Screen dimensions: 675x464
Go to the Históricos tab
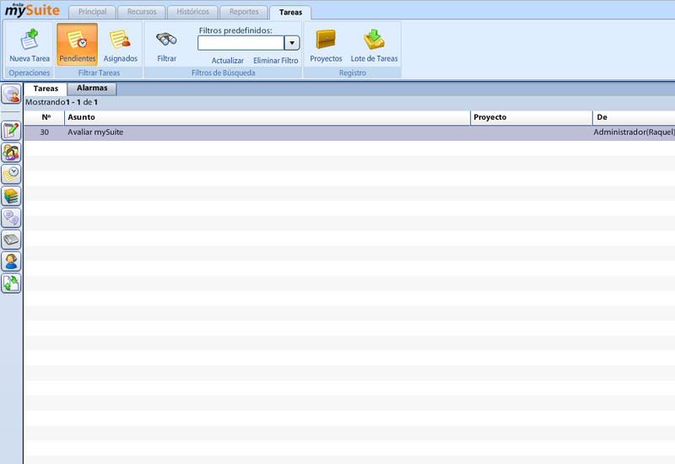click(192, 12)
